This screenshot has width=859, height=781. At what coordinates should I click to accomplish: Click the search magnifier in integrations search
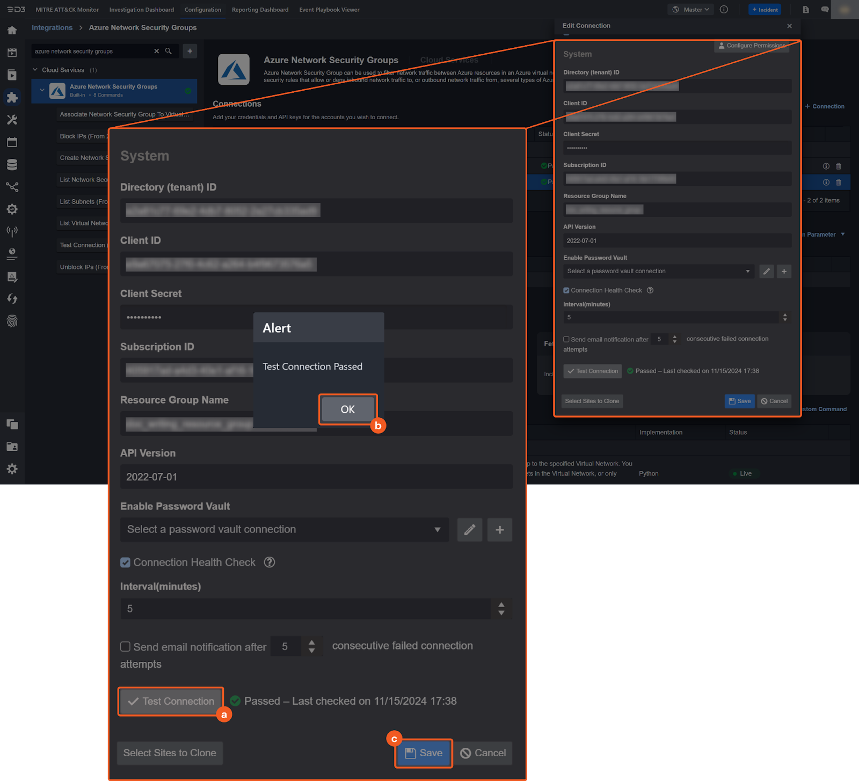pos(169,51)
